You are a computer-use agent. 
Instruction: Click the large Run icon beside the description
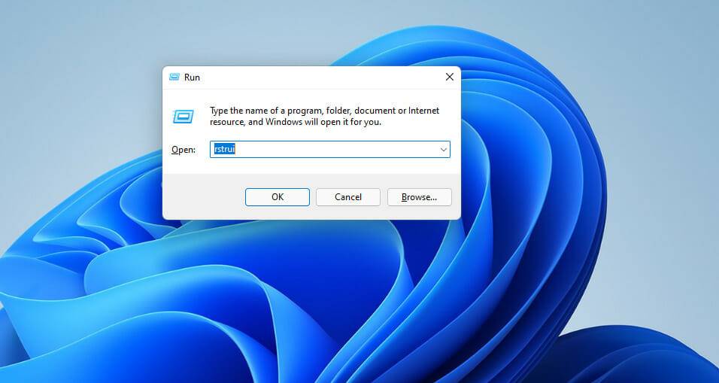pos(183,117)
